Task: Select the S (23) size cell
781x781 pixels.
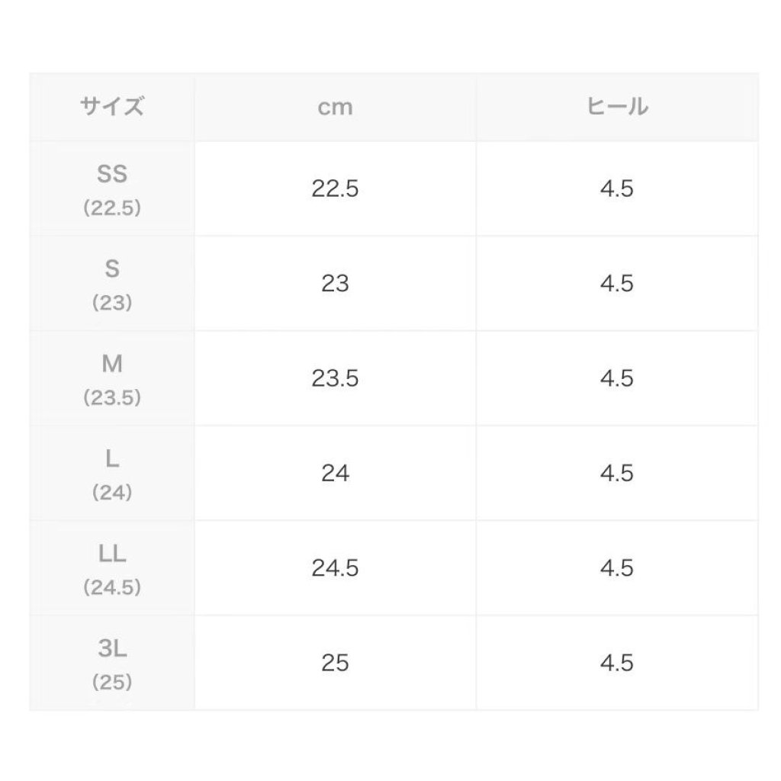Action: (x=112, y=284)
